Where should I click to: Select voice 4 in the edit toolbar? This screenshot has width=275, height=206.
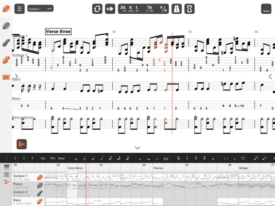coord(32,158)
